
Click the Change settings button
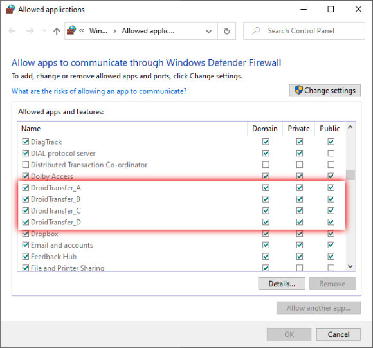[325, 91]
